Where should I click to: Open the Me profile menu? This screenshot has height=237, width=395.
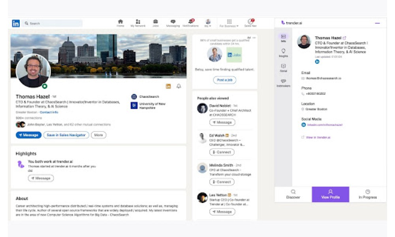pyautogui.click(x=208, y=23)
